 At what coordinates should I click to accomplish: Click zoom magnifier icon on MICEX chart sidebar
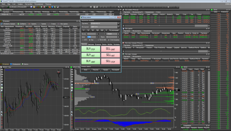point(2,112)
